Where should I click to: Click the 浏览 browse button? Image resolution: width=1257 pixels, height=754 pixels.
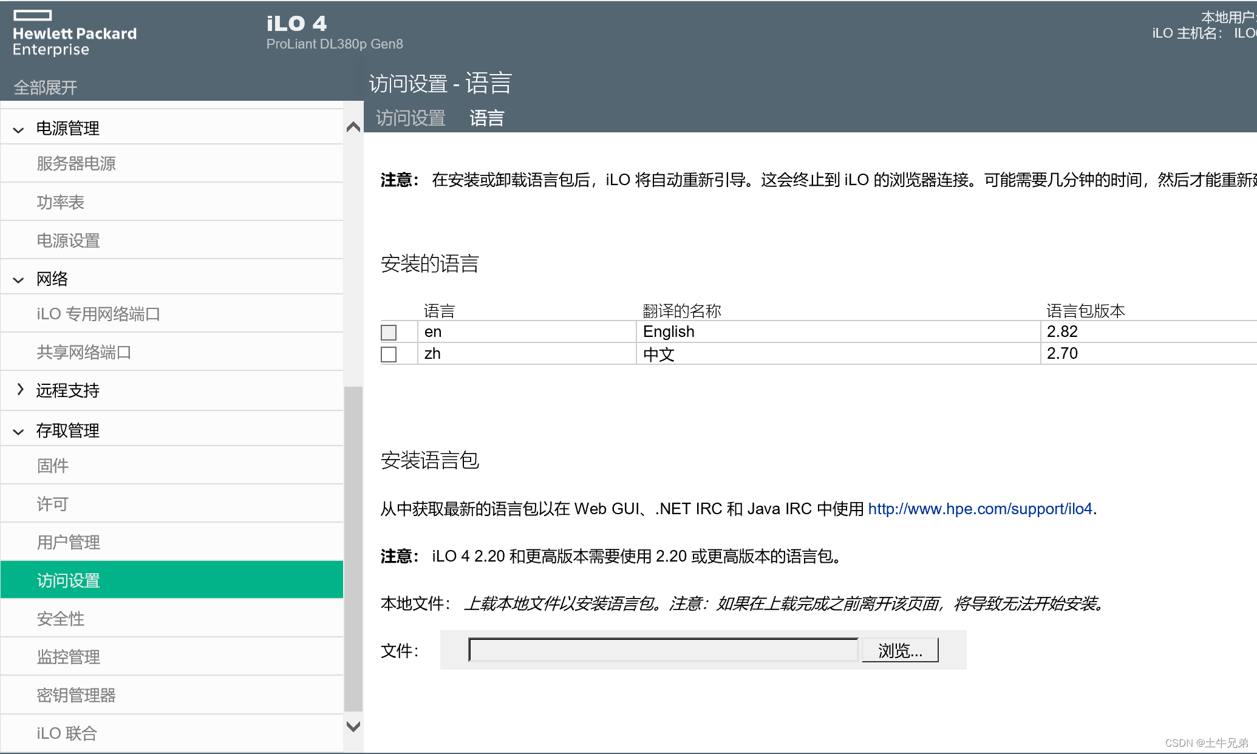(900, 650)
